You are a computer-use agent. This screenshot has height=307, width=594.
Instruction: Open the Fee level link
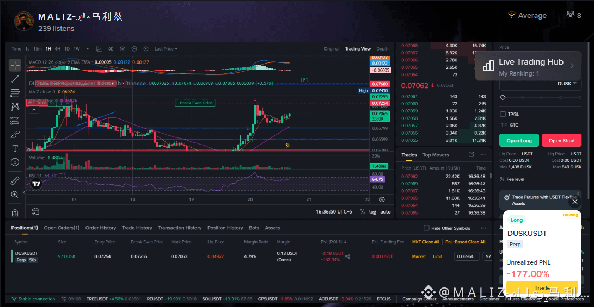(515, 179)
